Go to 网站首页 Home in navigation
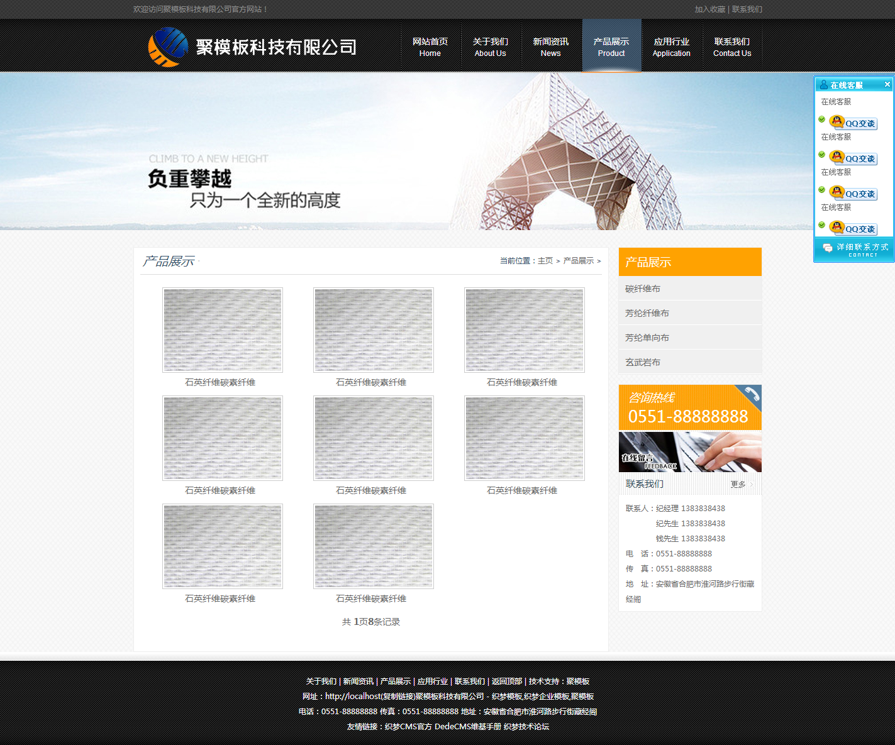This screenshot has height=745, width=895. (430, 47)
